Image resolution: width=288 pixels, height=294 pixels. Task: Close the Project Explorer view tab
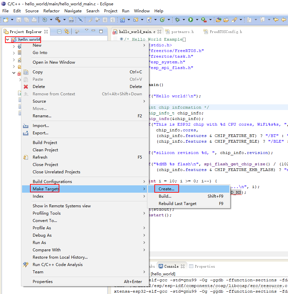[x=46, y=32]
